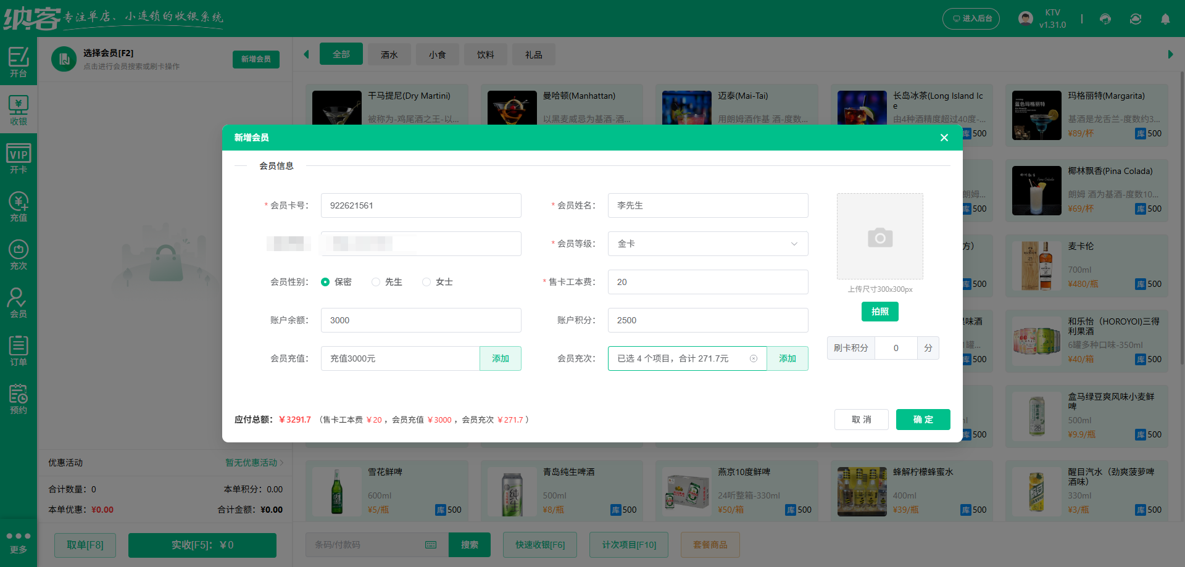Switch to the 礼品 category tab
The height and width of the screenshot is (567, 1185).
coord(533,55)
